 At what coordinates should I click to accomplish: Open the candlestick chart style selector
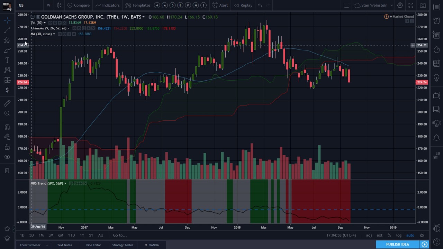click(60, 5)
